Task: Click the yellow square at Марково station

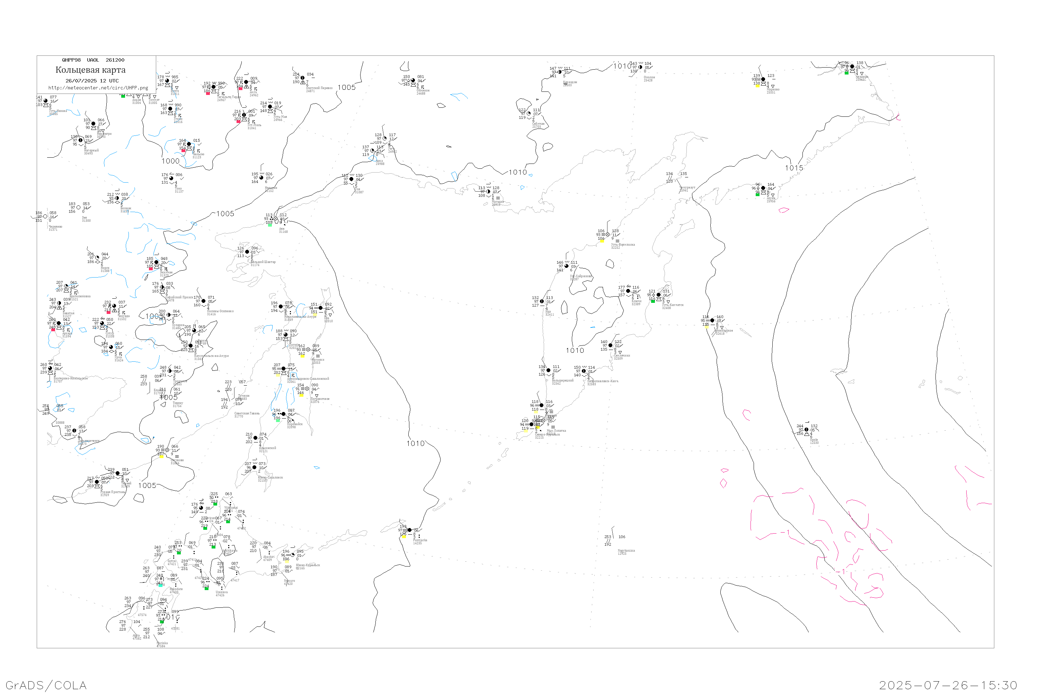Action: (x=757, y=86)
